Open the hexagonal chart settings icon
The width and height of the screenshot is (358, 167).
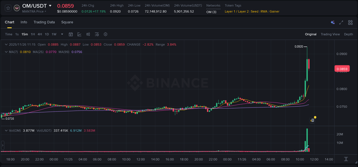[x=105, y=34]
